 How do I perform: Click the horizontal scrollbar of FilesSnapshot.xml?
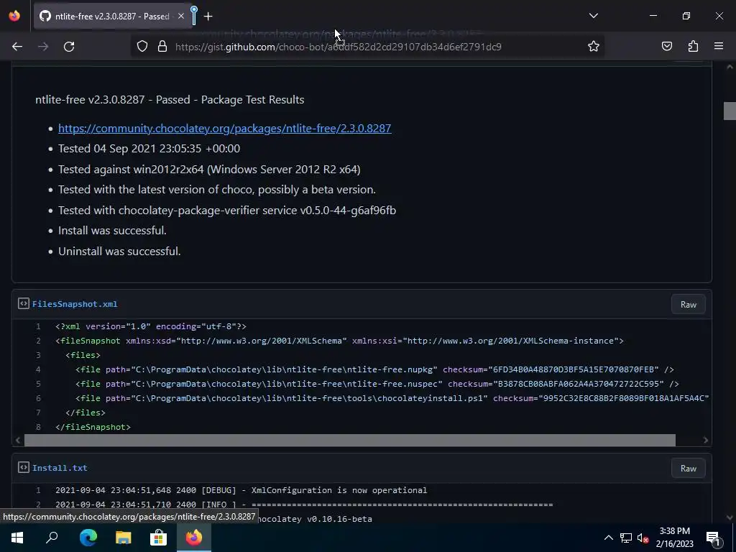[x=350, y=440]
